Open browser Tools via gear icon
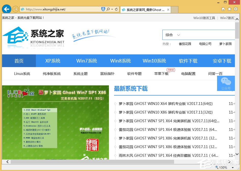The width and height of the screenshot is (241, 171). 235,9
